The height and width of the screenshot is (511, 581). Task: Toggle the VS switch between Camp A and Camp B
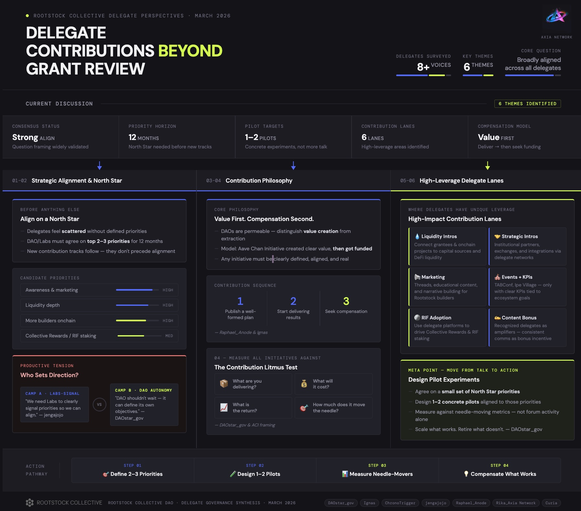pyautogui.click(x=100, y=405)
